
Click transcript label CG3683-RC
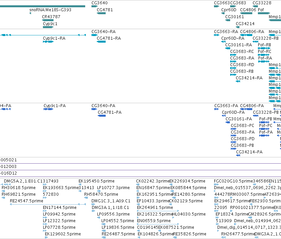point(242,52)
